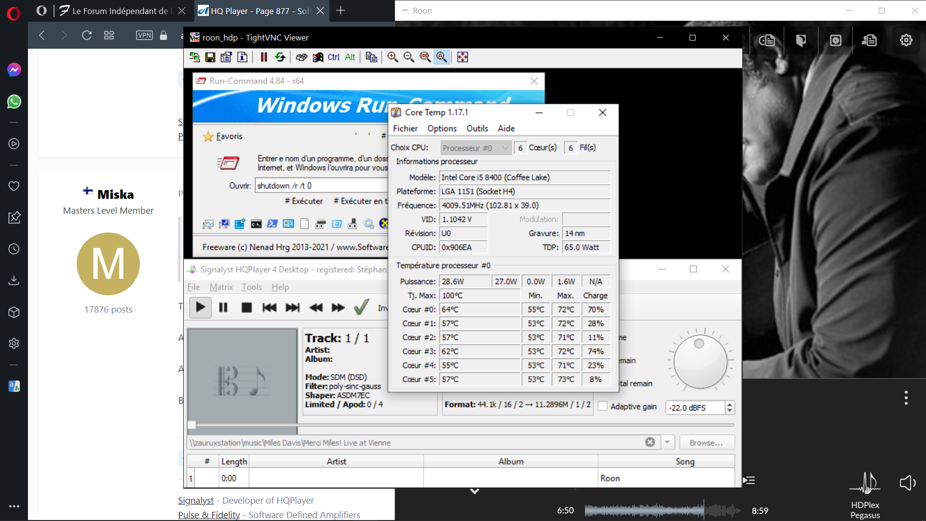Skip to next track in HQPlayer

[293, 307]
